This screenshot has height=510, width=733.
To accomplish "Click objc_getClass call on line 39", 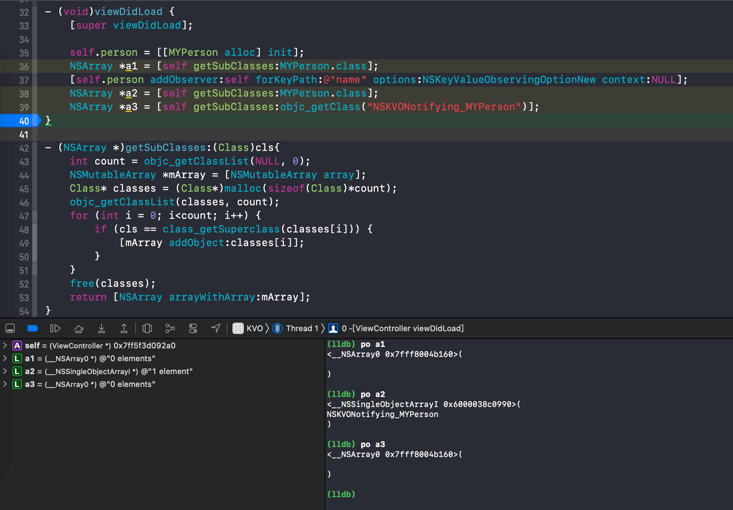I will click(320, 107).
